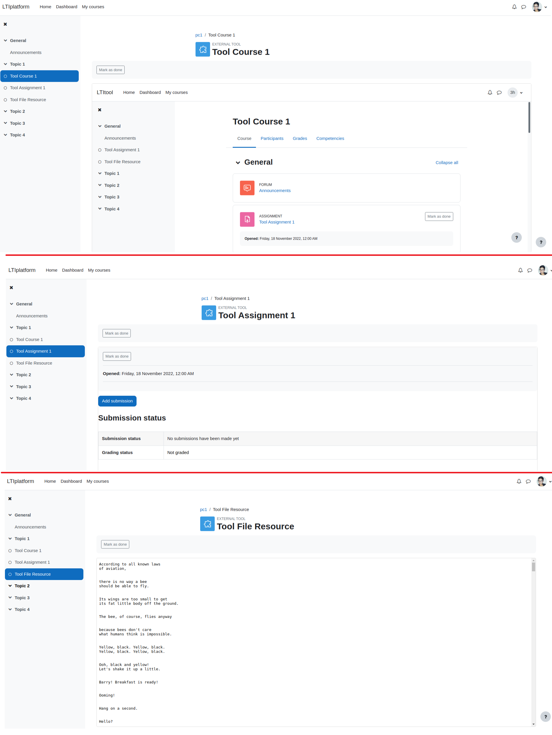Open Tool File Resource in embedded LTItool course index
This screenshot has height=735, width=552.
point(122,162)
